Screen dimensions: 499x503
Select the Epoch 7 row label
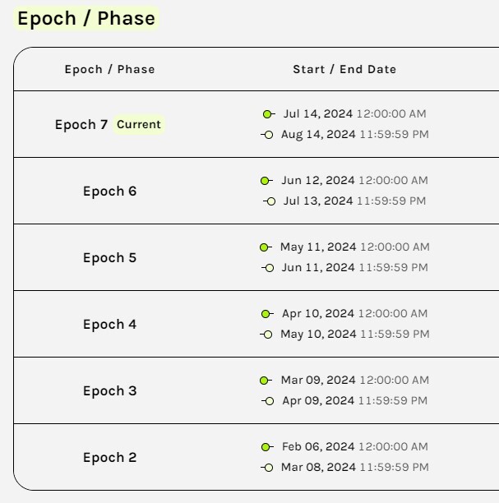pos(81,124)
